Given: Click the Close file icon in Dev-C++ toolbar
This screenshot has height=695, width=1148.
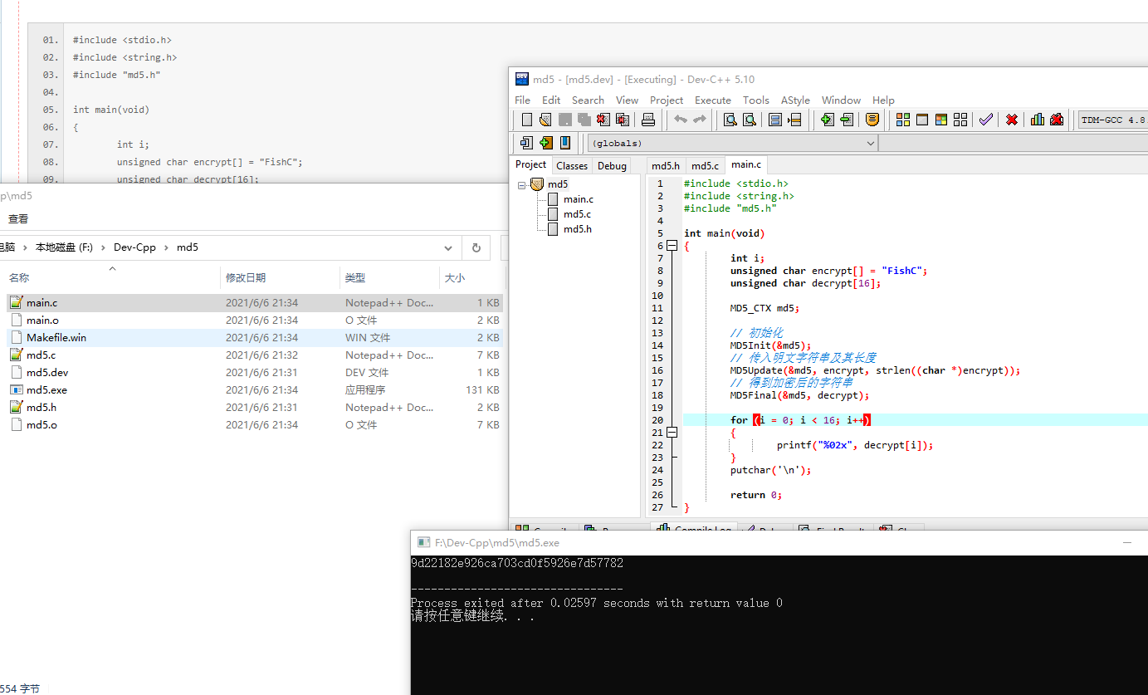Looking at the screenshot, I should [603, 120].
